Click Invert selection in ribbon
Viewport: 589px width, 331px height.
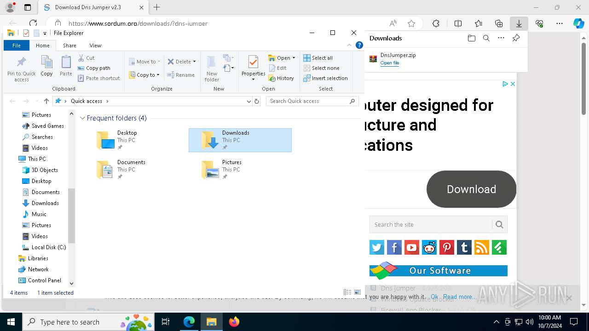pyautogui.click(x=325, y=78)
